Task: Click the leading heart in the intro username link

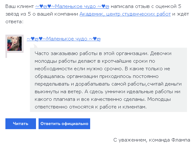Action: coord(41,6)
